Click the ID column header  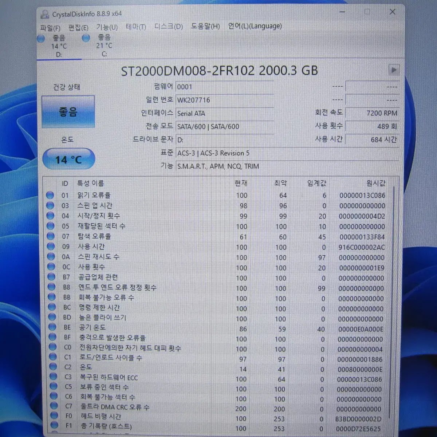[x=65, y=184]
